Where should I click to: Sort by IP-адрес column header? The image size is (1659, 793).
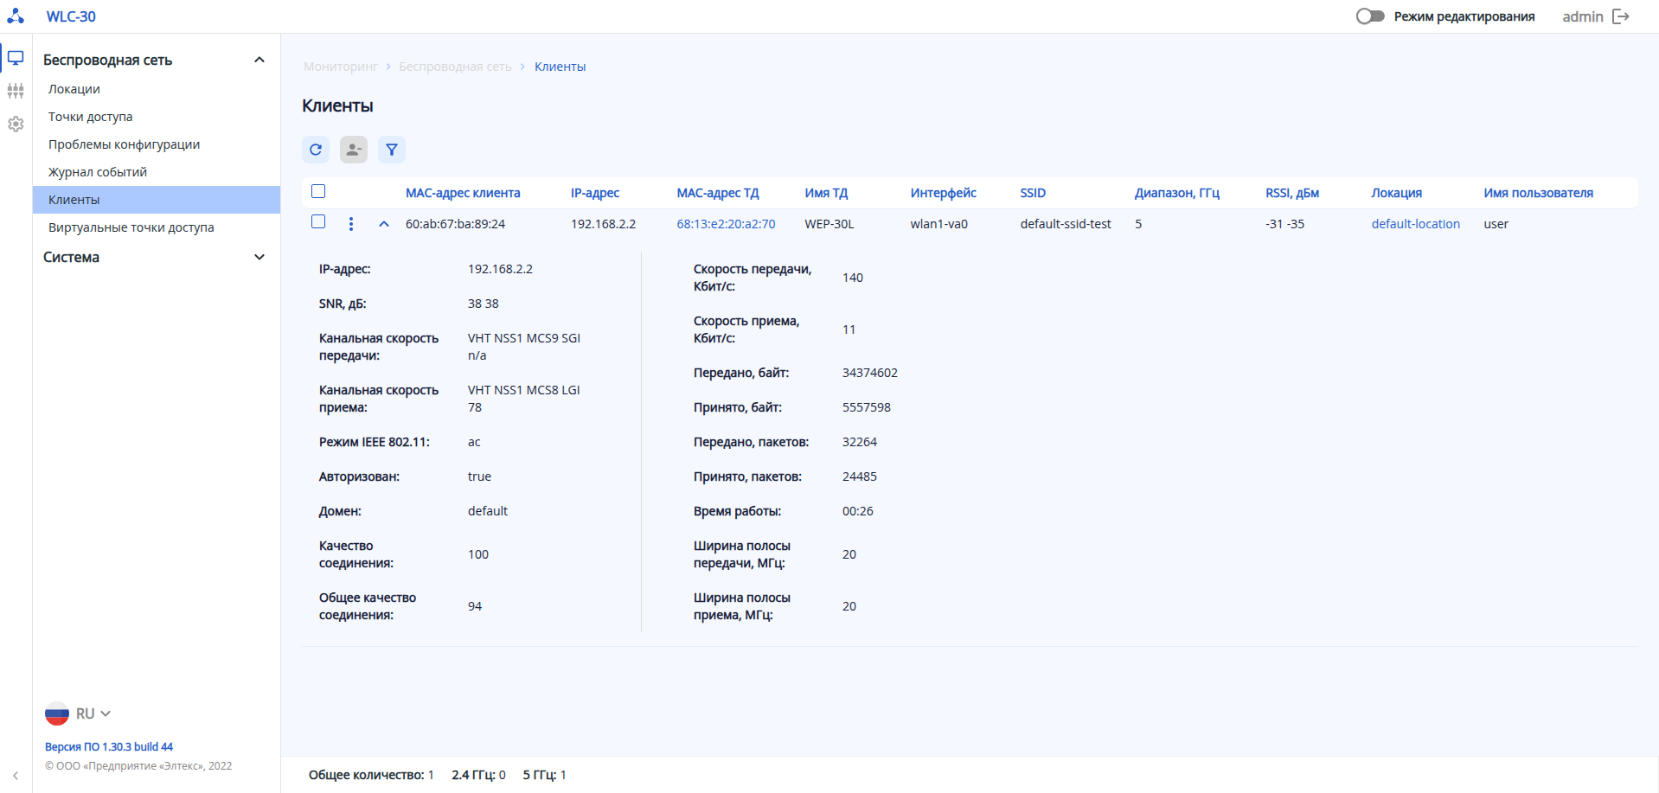pyautogui.click(x=595, y=193)
